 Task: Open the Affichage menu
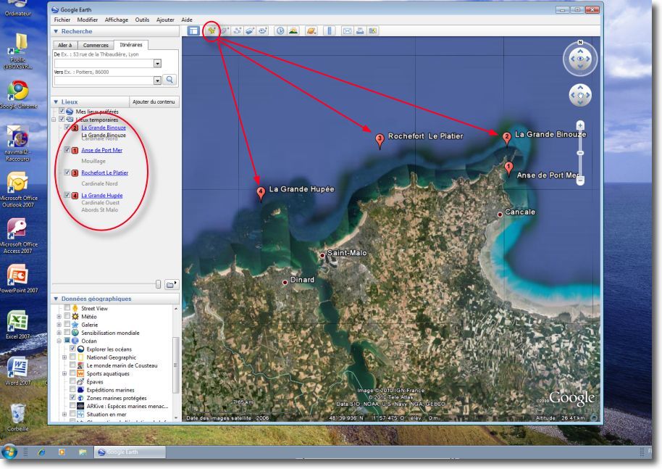(117, 20)
